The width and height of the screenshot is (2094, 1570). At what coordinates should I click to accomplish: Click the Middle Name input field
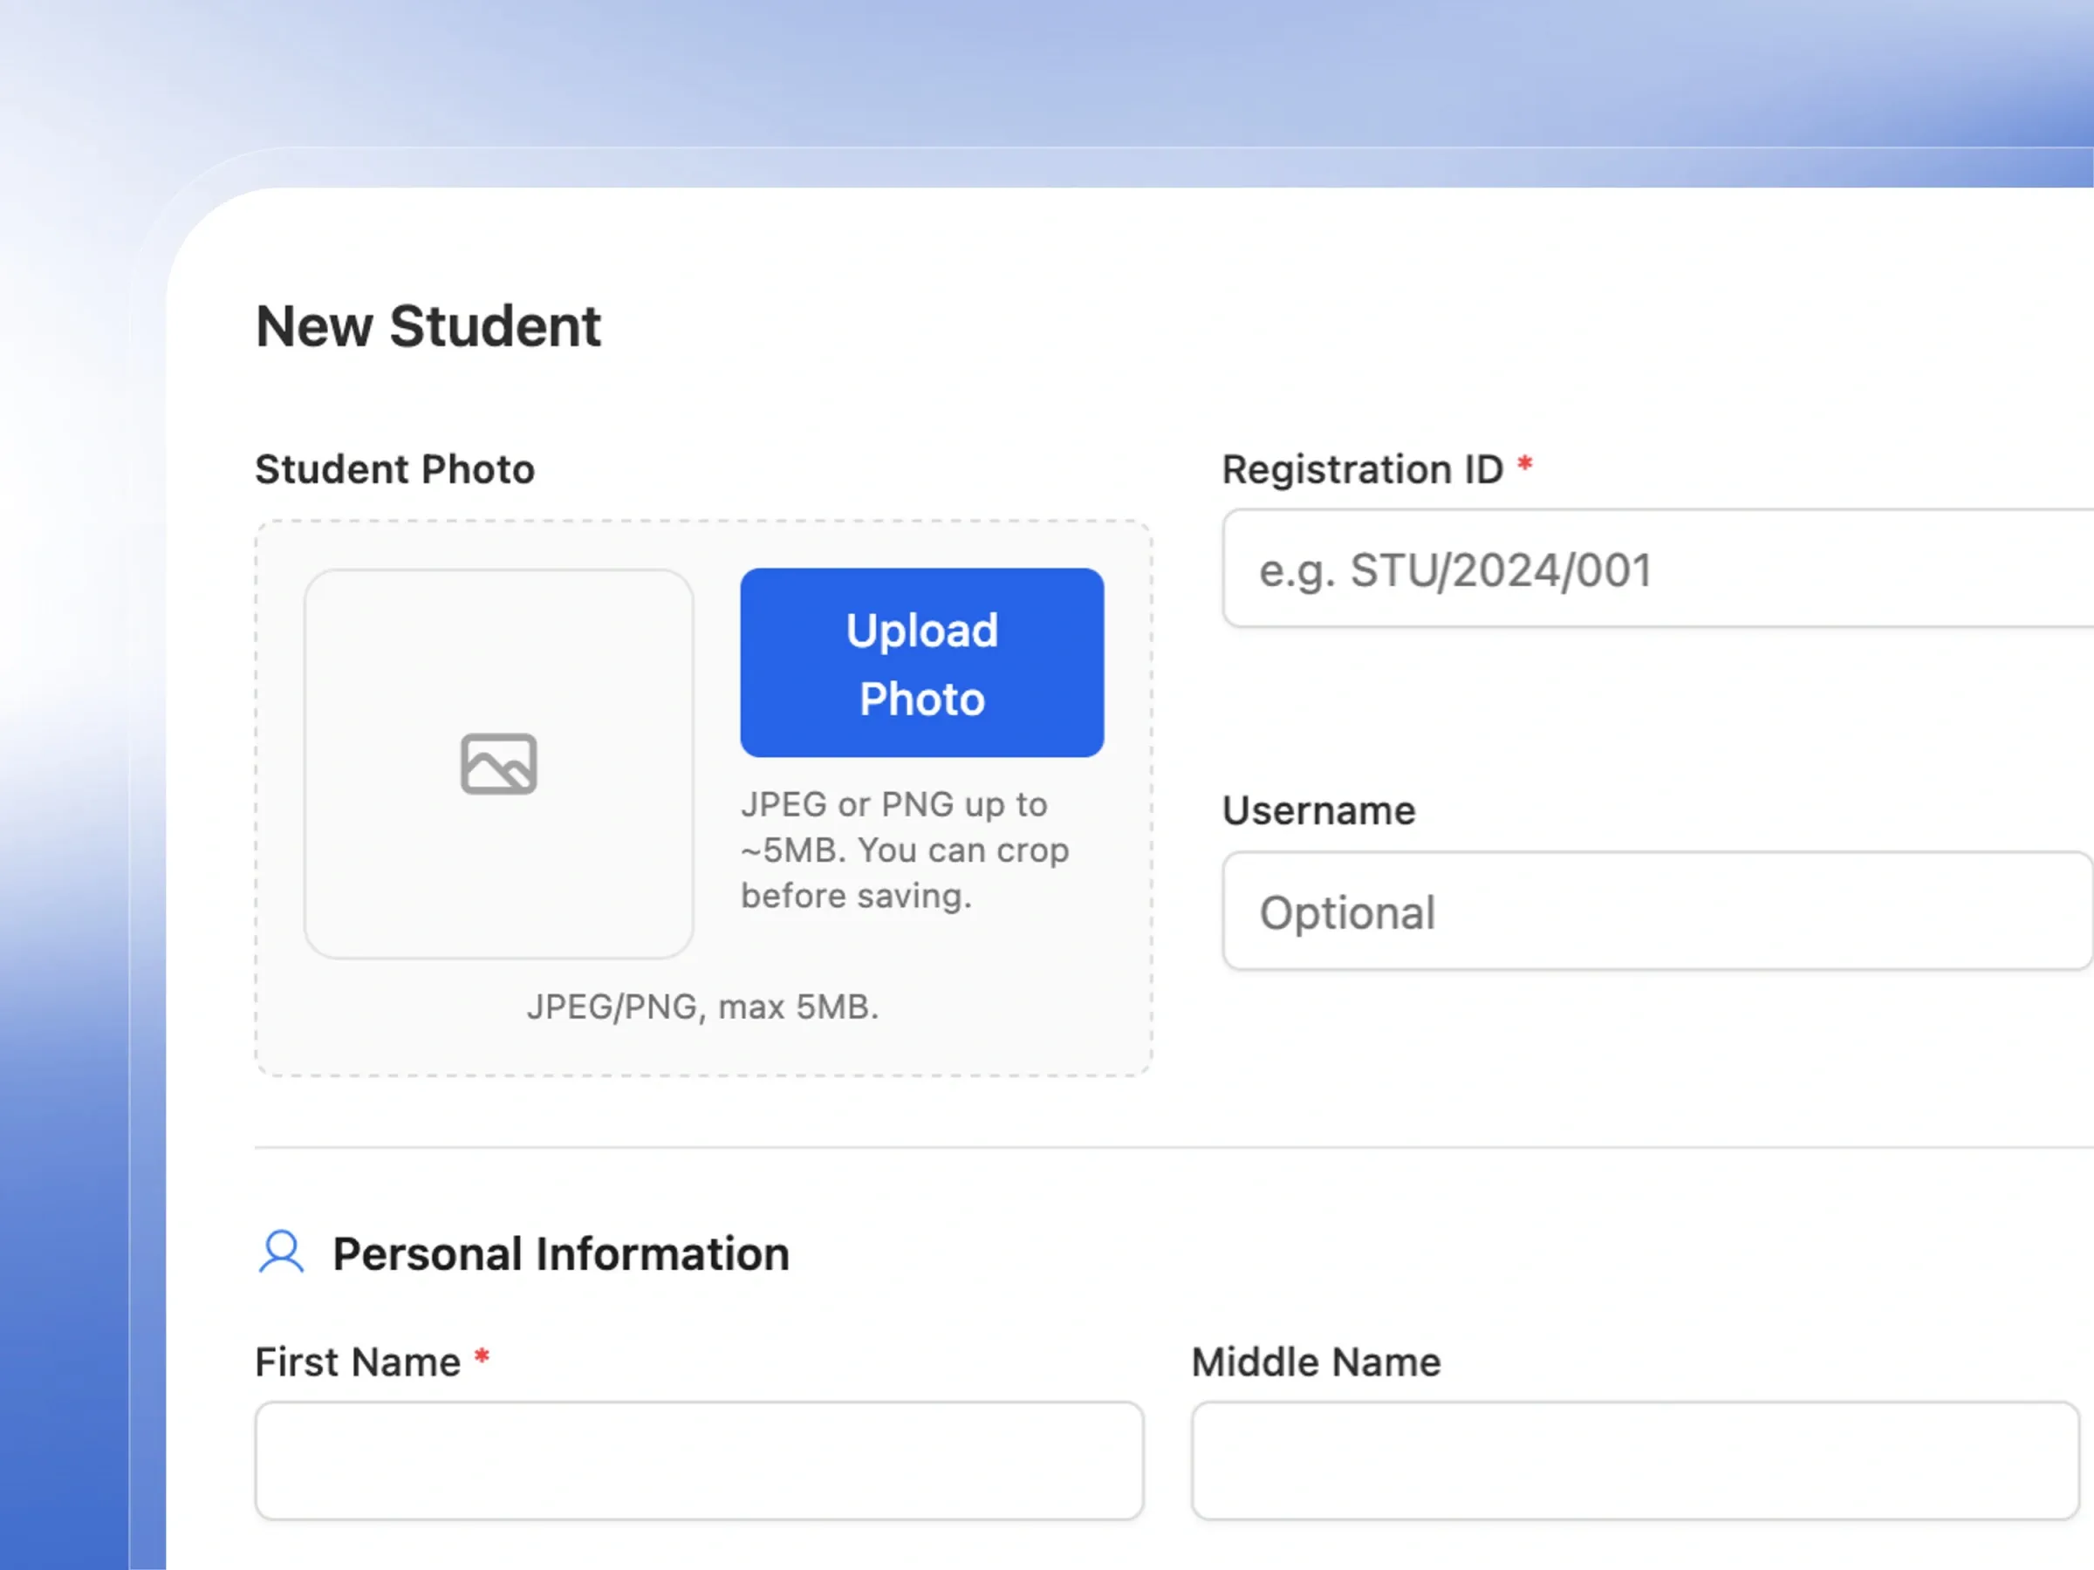tap(1635, 1461)
